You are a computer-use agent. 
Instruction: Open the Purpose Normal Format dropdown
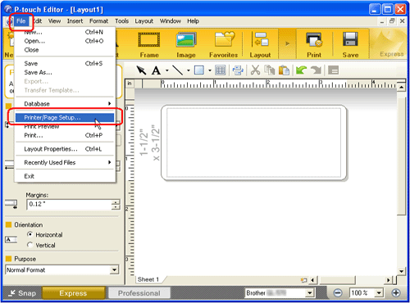[x=114, y=270]
